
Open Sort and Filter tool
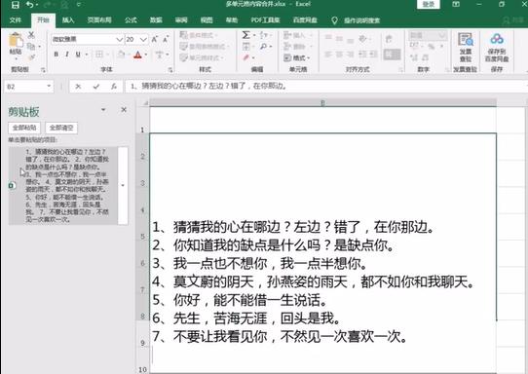point(264,35)
